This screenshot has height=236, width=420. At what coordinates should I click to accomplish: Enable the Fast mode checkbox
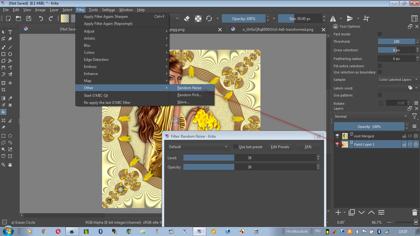380,34
